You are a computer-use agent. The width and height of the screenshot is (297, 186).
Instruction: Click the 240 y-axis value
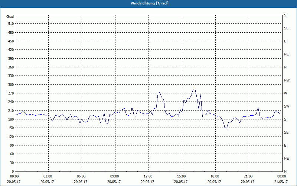tap(11, 102)
